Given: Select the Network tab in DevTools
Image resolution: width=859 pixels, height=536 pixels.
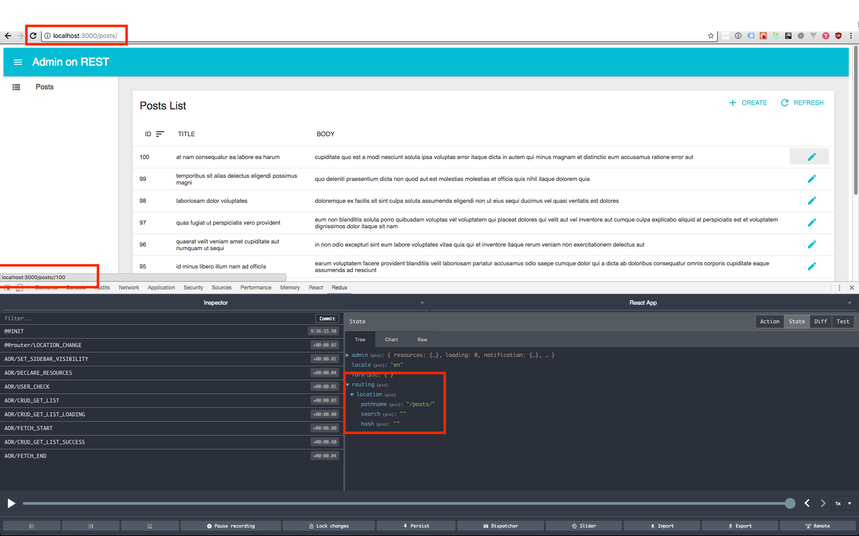Looking at the screenshot, I should tap(128, 288).
